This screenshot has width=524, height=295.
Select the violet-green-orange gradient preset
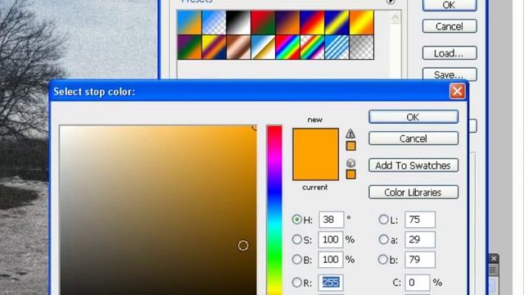(x=189, y=48)
